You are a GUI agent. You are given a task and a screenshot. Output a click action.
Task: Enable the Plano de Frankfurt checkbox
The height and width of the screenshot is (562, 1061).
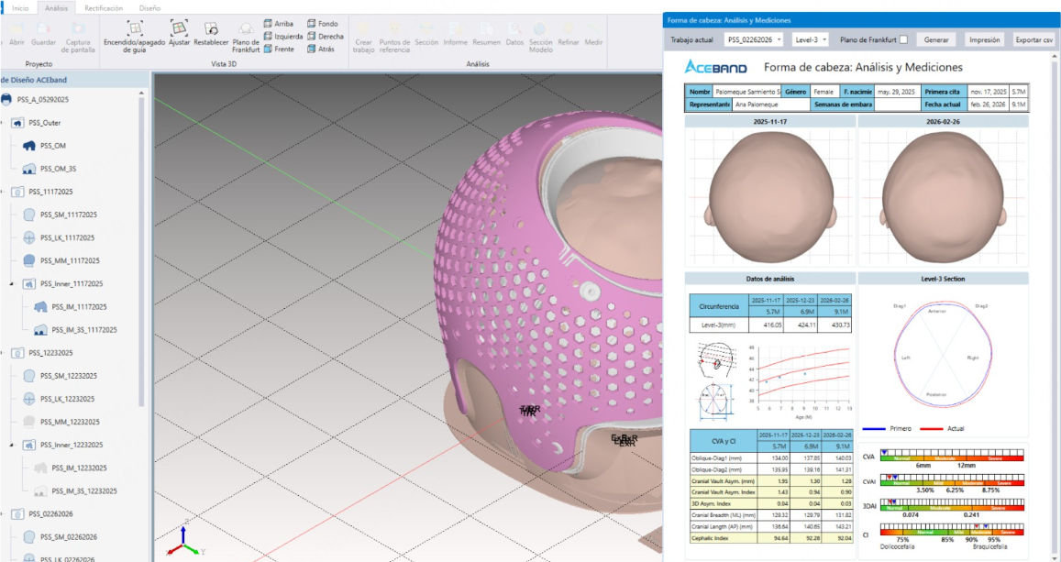click(x=903, y=40)
